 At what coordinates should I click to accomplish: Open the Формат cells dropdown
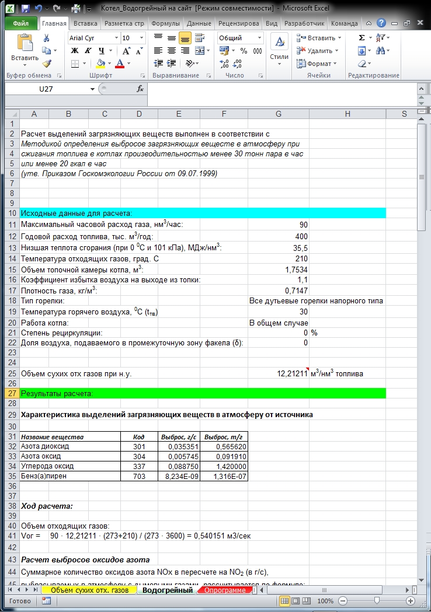(x=317, y=63)
